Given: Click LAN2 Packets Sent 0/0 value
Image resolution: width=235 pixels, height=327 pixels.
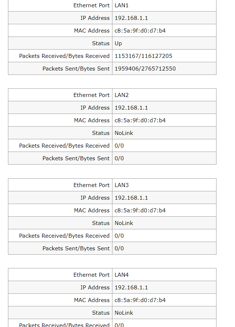Looking at the screenshot, I should (x=119, y=158).
